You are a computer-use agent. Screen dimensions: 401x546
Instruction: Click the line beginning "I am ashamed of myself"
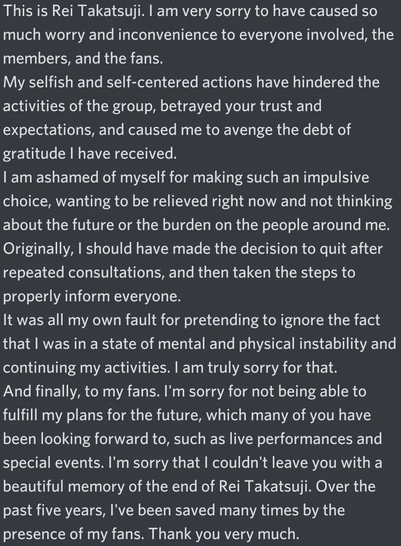point(186,177)
